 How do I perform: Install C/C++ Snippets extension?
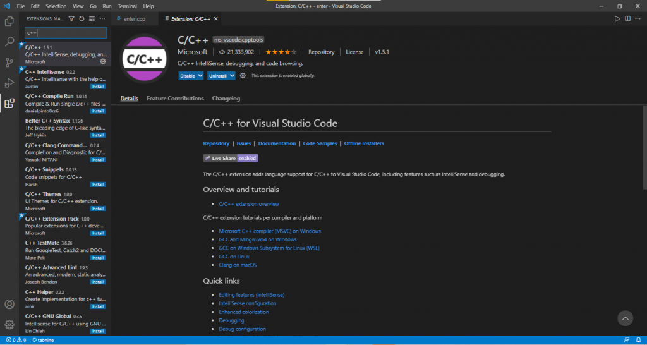[x=98, y=185]
